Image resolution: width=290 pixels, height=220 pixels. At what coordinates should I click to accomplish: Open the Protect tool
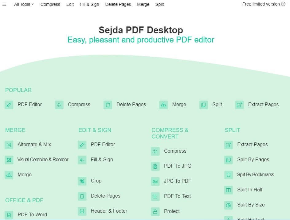click(x=172, y=211)
